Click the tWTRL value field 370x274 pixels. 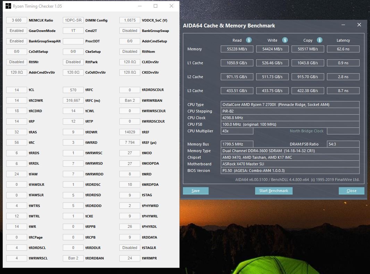(x=17, y=216)
